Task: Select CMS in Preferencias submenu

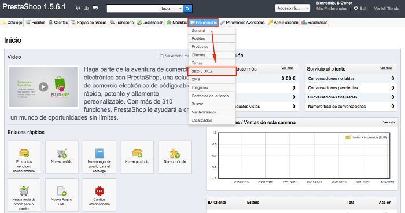Action: pos(212,79)
